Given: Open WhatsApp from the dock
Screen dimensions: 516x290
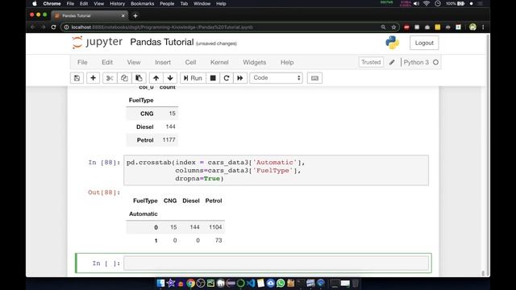Looking at the screenshot, I should point(281,283).
